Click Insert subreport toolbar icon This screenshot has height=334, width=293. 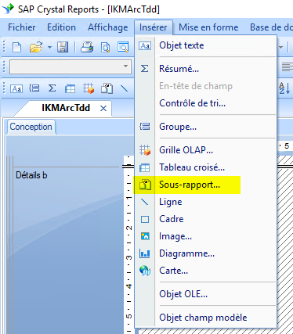(107, 88)
